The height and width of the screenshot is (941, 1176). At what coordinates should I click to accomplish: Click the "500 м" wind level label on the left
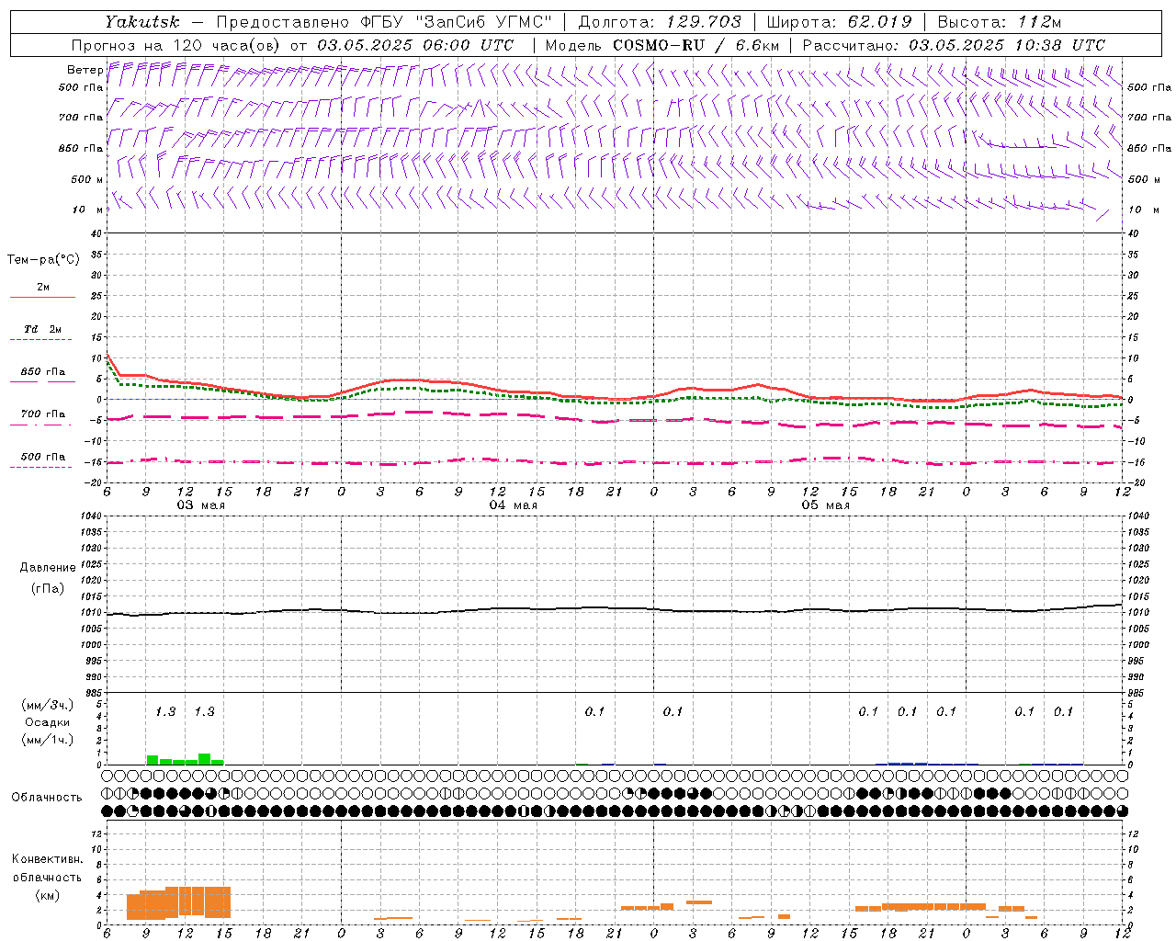87,179
